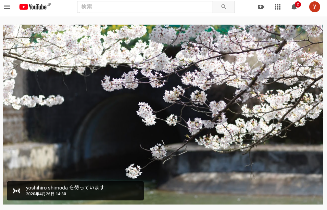The image size is (327, 210).
Task: Open the hamburger guide menu
Action: [x=7, y=7]
